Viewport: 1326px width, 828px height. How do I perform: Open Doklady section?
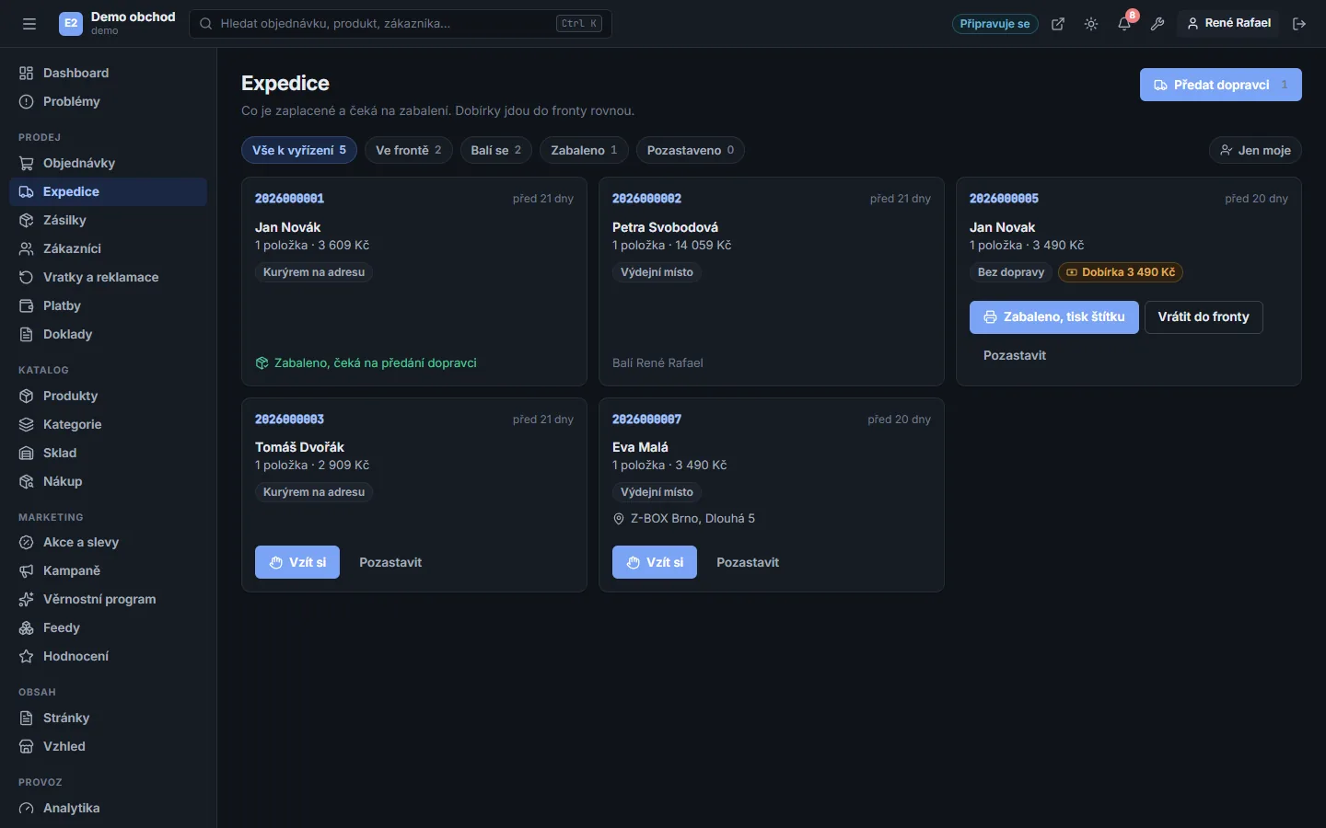(x=108, y=334)
